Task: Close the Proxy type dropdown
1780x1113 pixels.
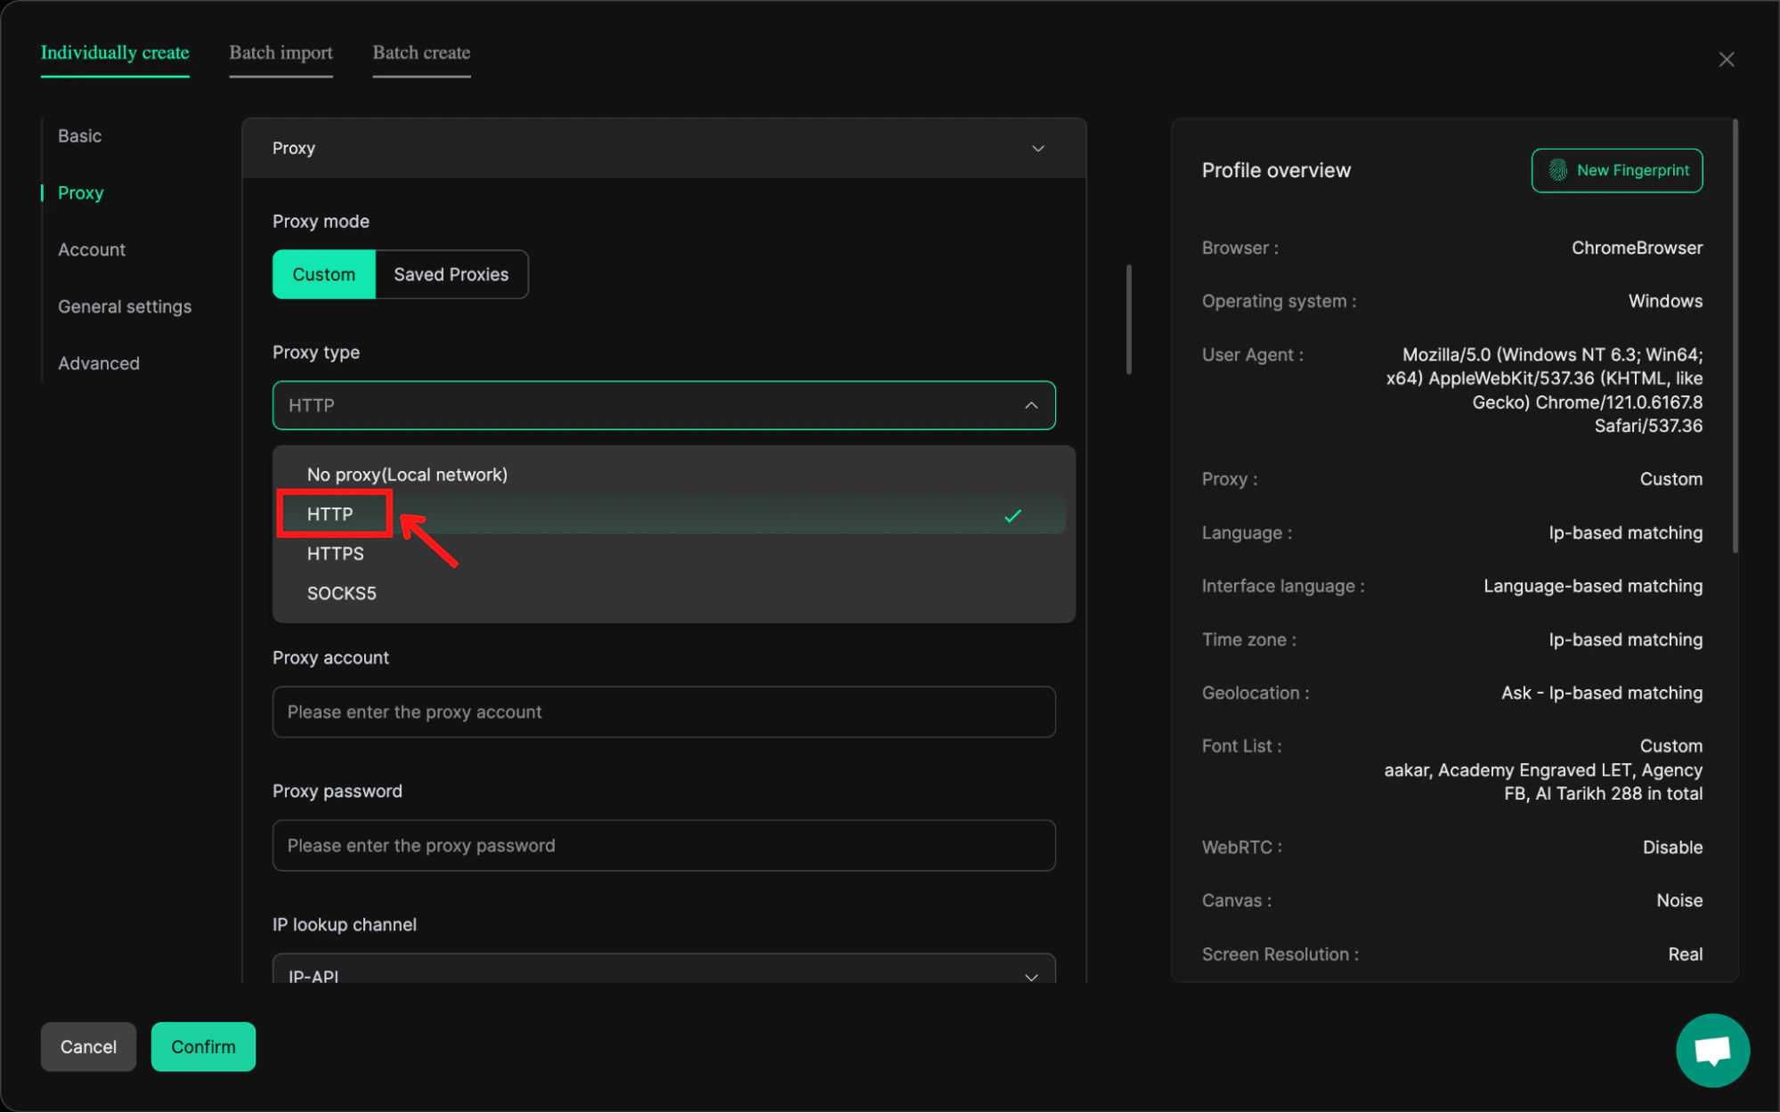Action: (x=1030, y=405)
